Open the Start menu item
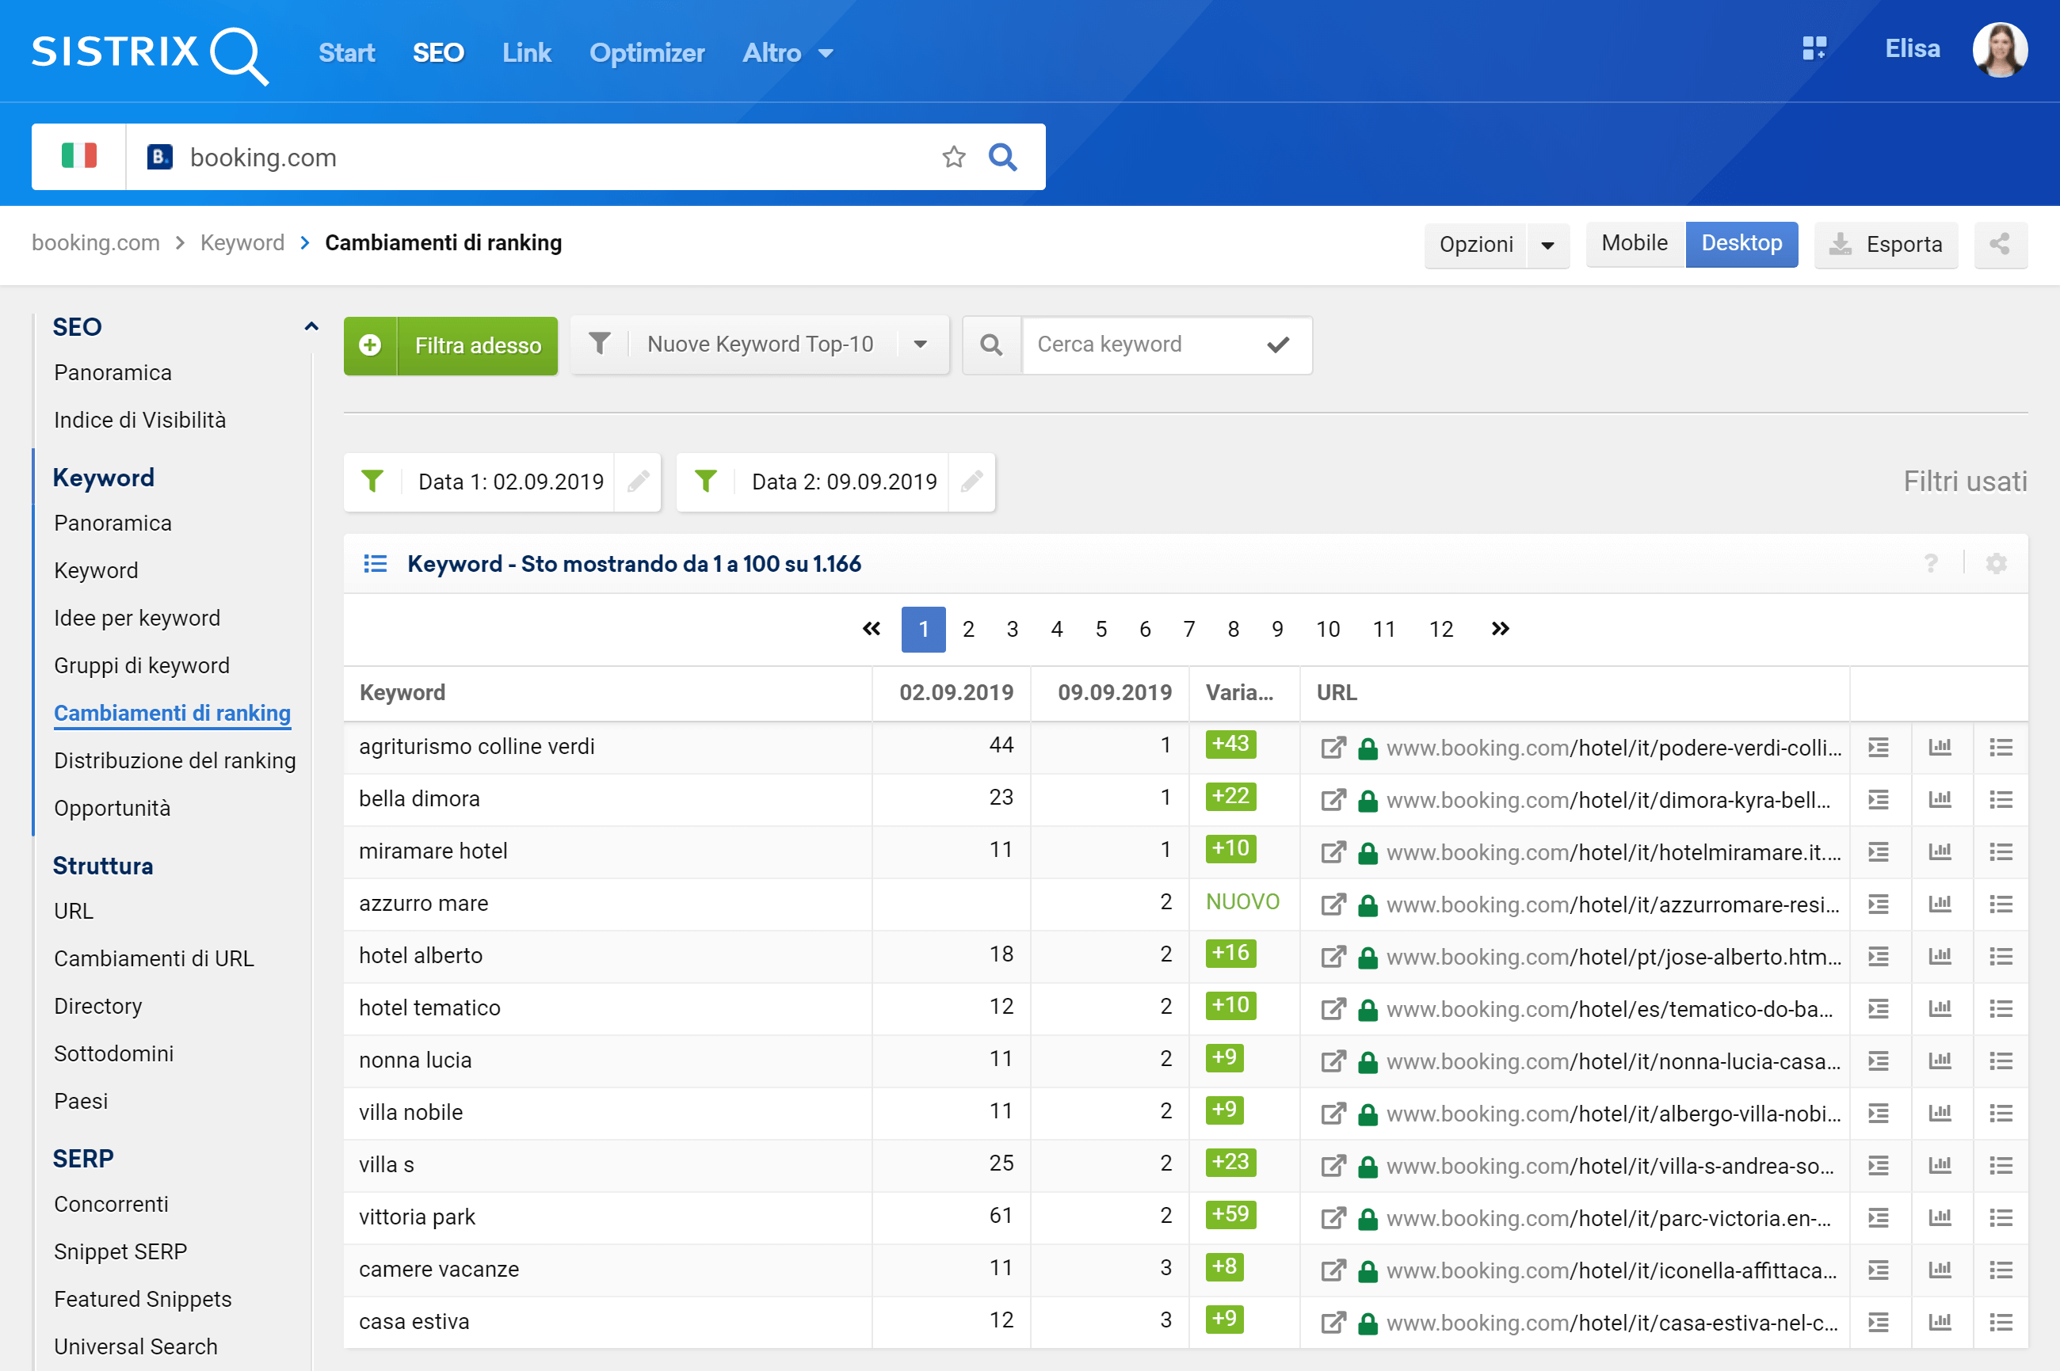This screenshot has width=2060, height=1371. point(346,53)
